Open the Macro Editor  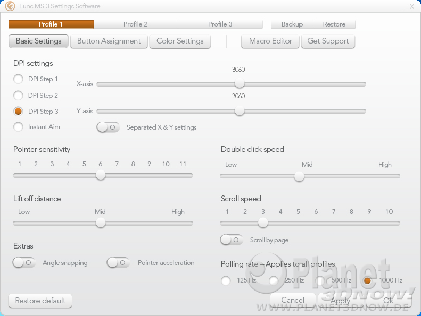[270, 41]
